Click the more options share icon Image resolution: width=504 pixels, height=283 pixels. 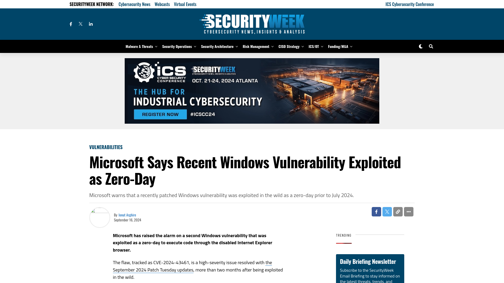pyautogui.click(x=408, y=211)
